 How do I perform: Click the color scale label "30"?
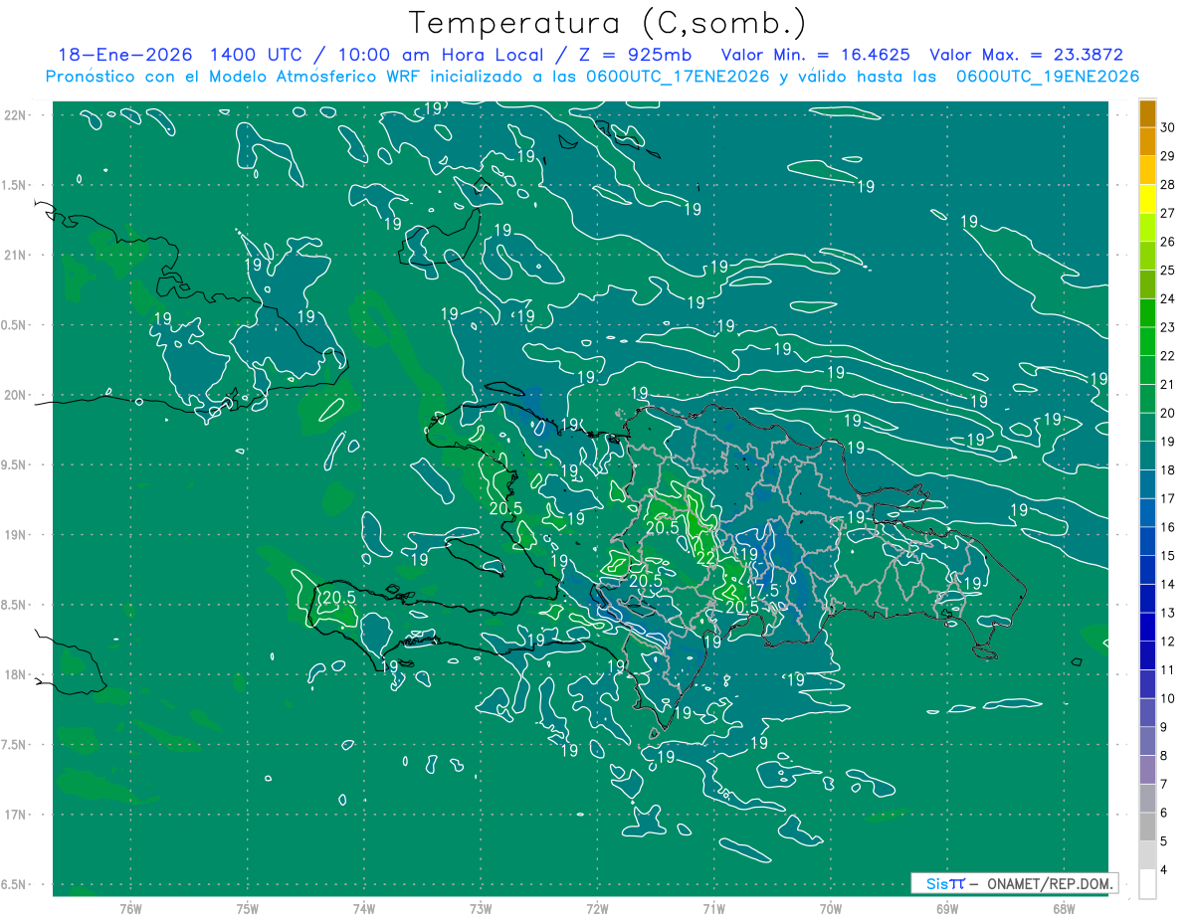pos(1168,127)
